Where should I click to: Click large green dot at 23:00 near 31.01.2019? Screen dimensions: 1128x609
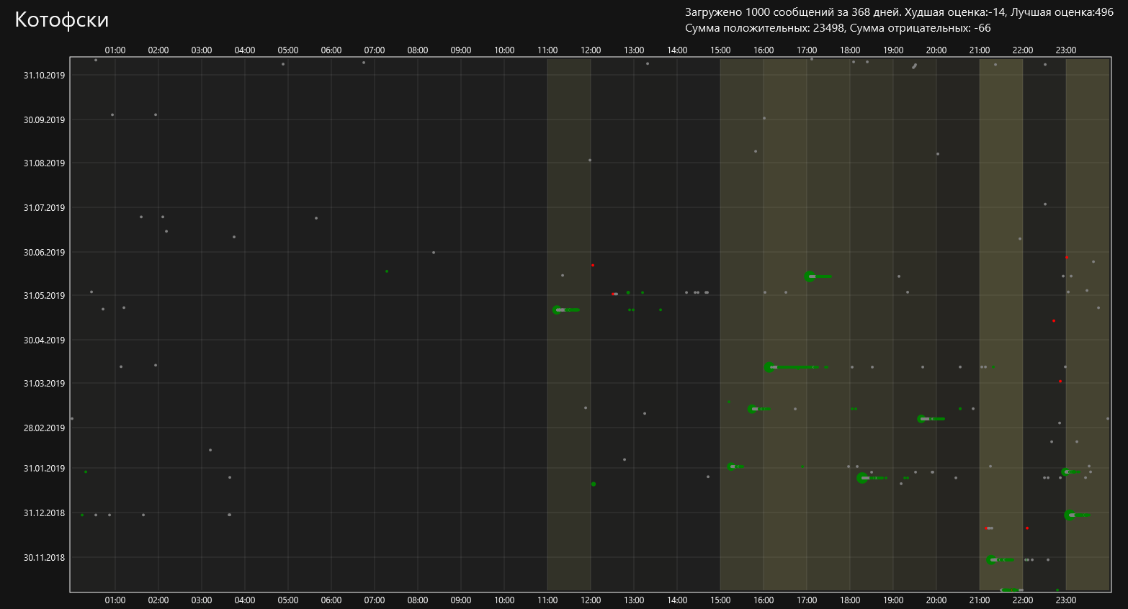(x=1065, y=472)
